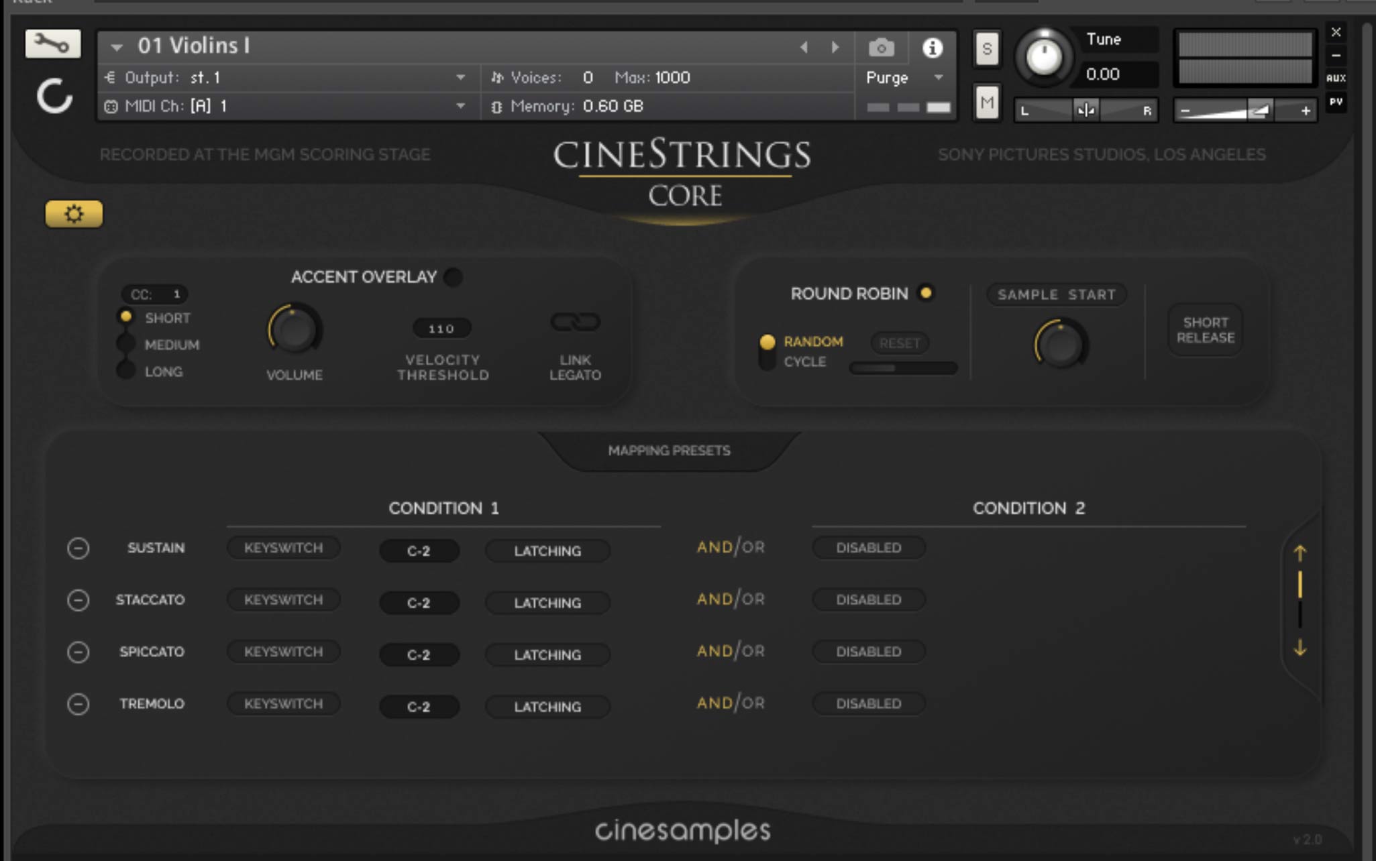Open instrument info via the 'i' icon
This screenshot has width=1376, height=861.
933,48
